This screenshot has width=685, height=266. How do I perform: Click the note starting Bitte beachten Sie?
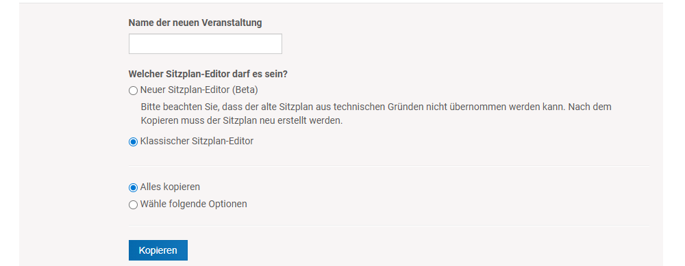pyautogui.click(x=375, y=107)
